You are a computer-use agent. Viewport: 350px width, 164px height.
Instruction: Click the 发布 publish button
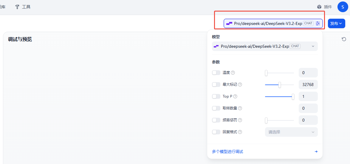(336, 23)
